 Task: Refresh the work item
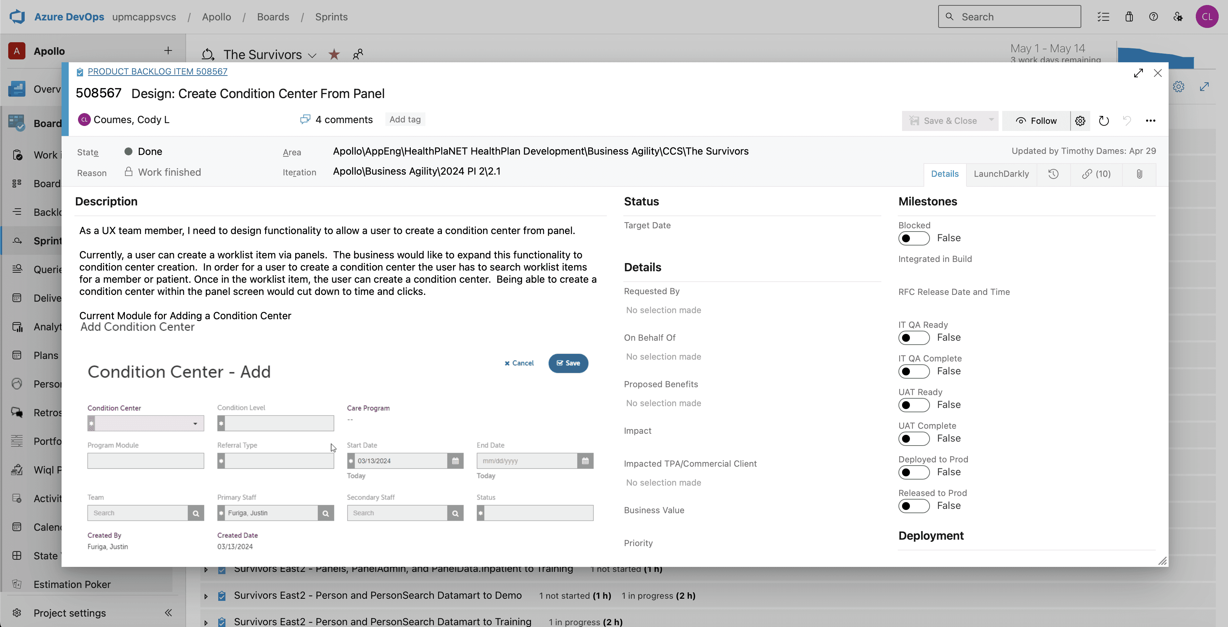1103,121
